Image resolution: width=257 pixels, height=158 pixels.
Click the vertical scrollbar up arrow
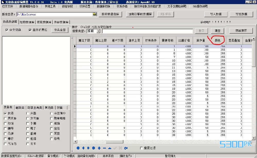[254, 39]
